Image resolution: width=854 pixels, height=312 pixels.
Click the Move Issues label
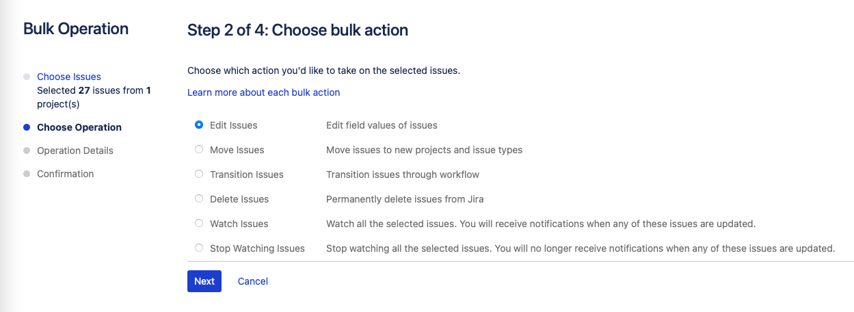click(x=237, y=150)
